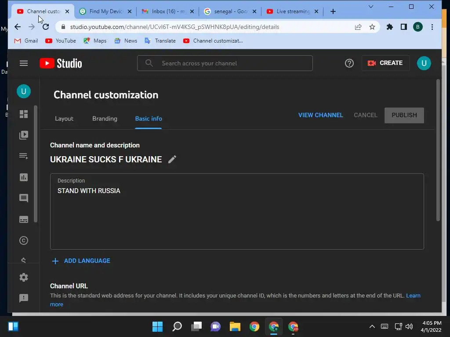Show hidden system tray icons
This screenshot has height=337, width=450.
click(372, 326)
